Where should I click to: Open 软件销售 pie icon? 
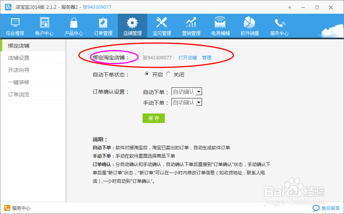point(249,22)
